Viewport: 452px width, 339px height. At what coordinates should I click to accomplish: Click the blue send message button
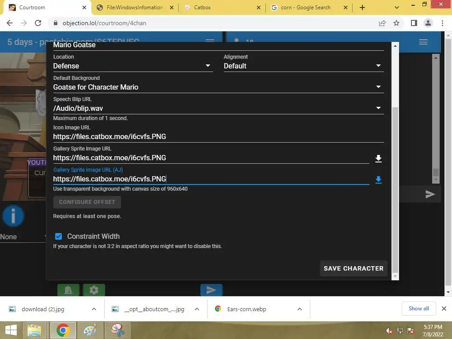211,290
